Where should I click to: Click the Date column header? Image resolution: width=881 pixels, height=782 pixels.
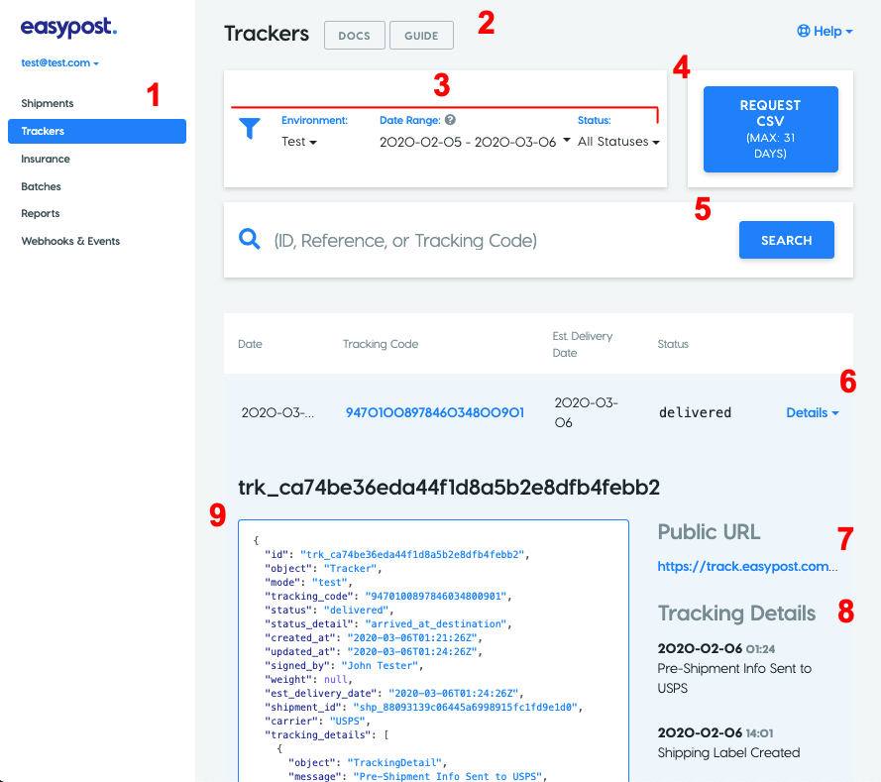250,344
